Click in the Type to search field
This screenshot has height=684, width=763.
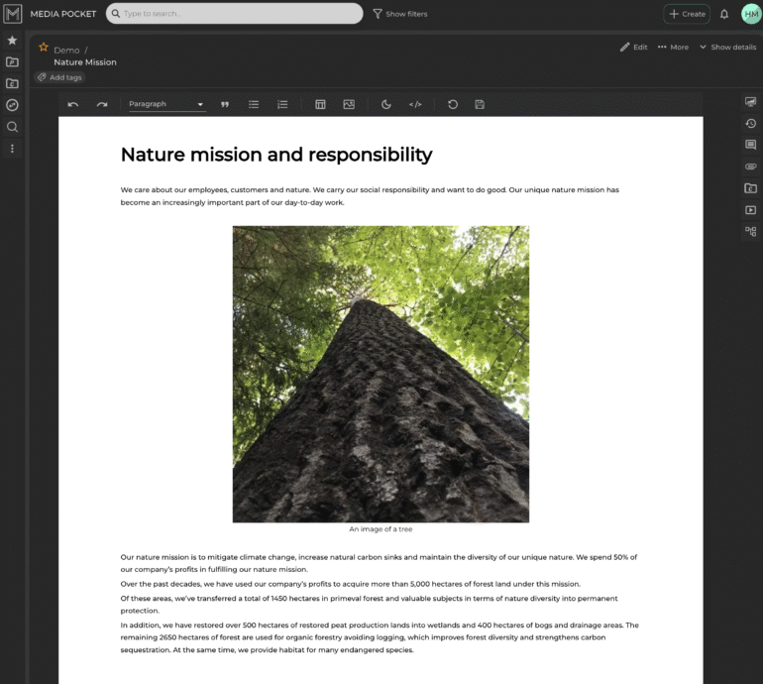click(235, 14)
